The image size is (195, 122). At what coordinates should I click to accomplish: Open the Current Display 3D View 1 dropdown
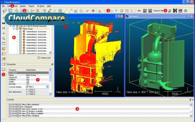[37, 87]
